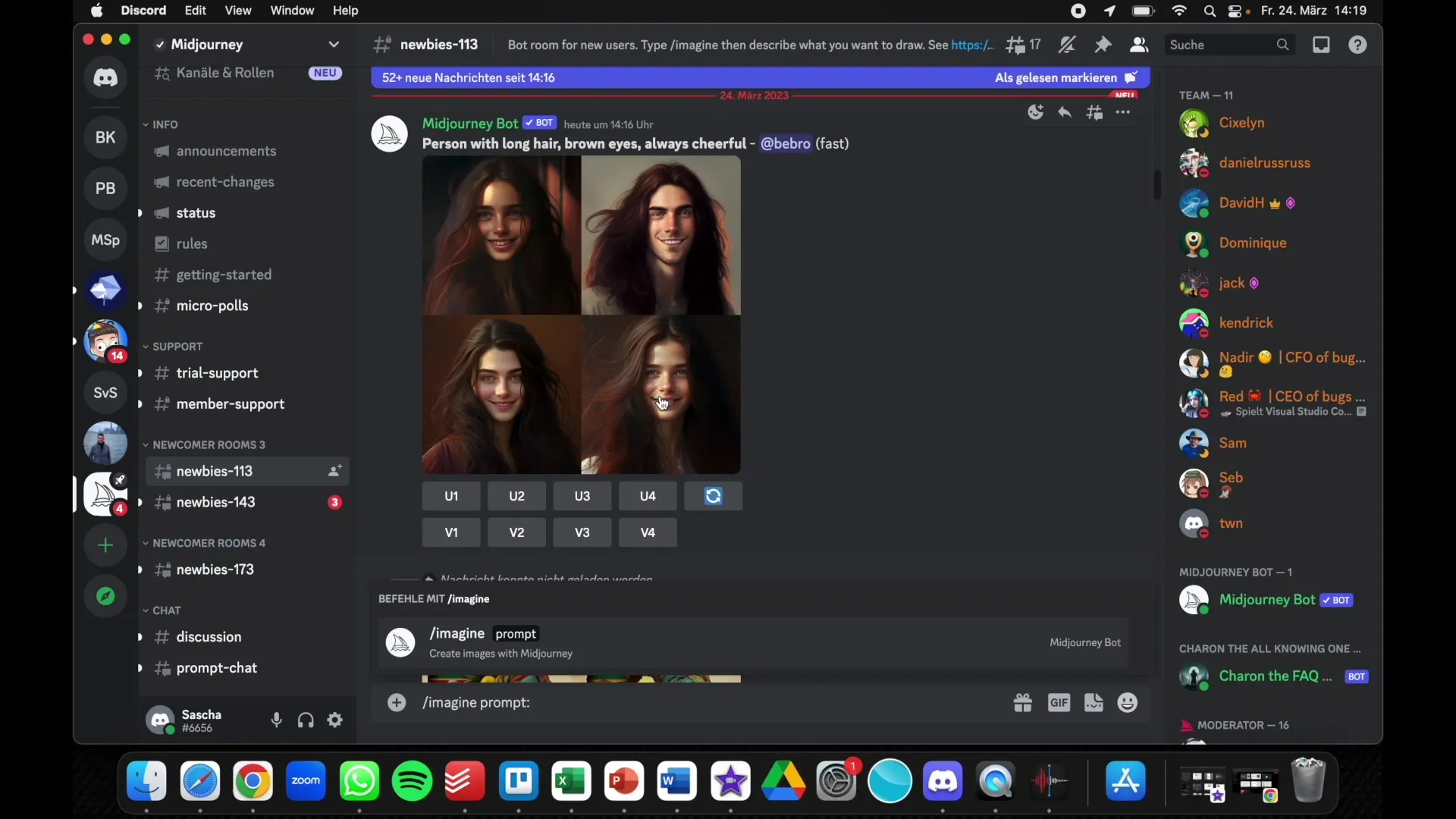Open Midjourney Bot profile in member list
The width and height of the screenshot is (1456, 819).
pyautogui.click(x=1273, y=601)
